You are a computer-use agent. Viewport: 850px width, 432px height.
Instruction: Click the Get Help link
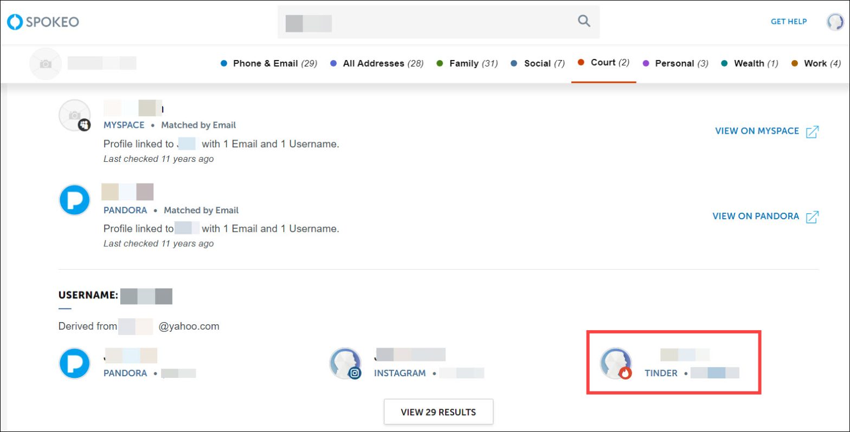[x=789, y=22]
